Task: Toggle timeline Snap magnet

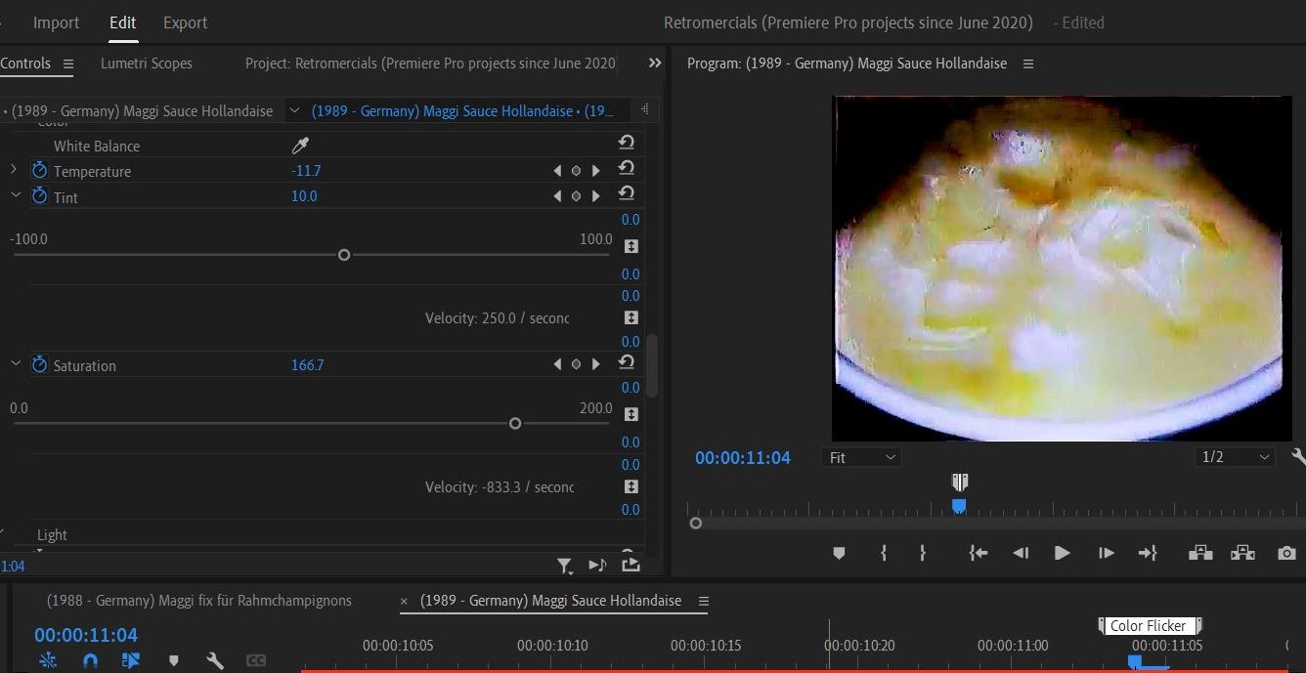Action: (x=90, y=661)
